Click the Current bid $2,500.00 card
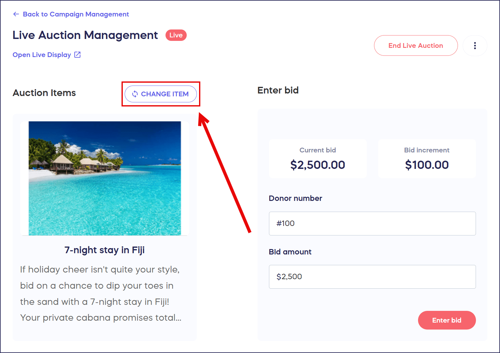This screenshot has width=500, height=353. click(318, 158)
